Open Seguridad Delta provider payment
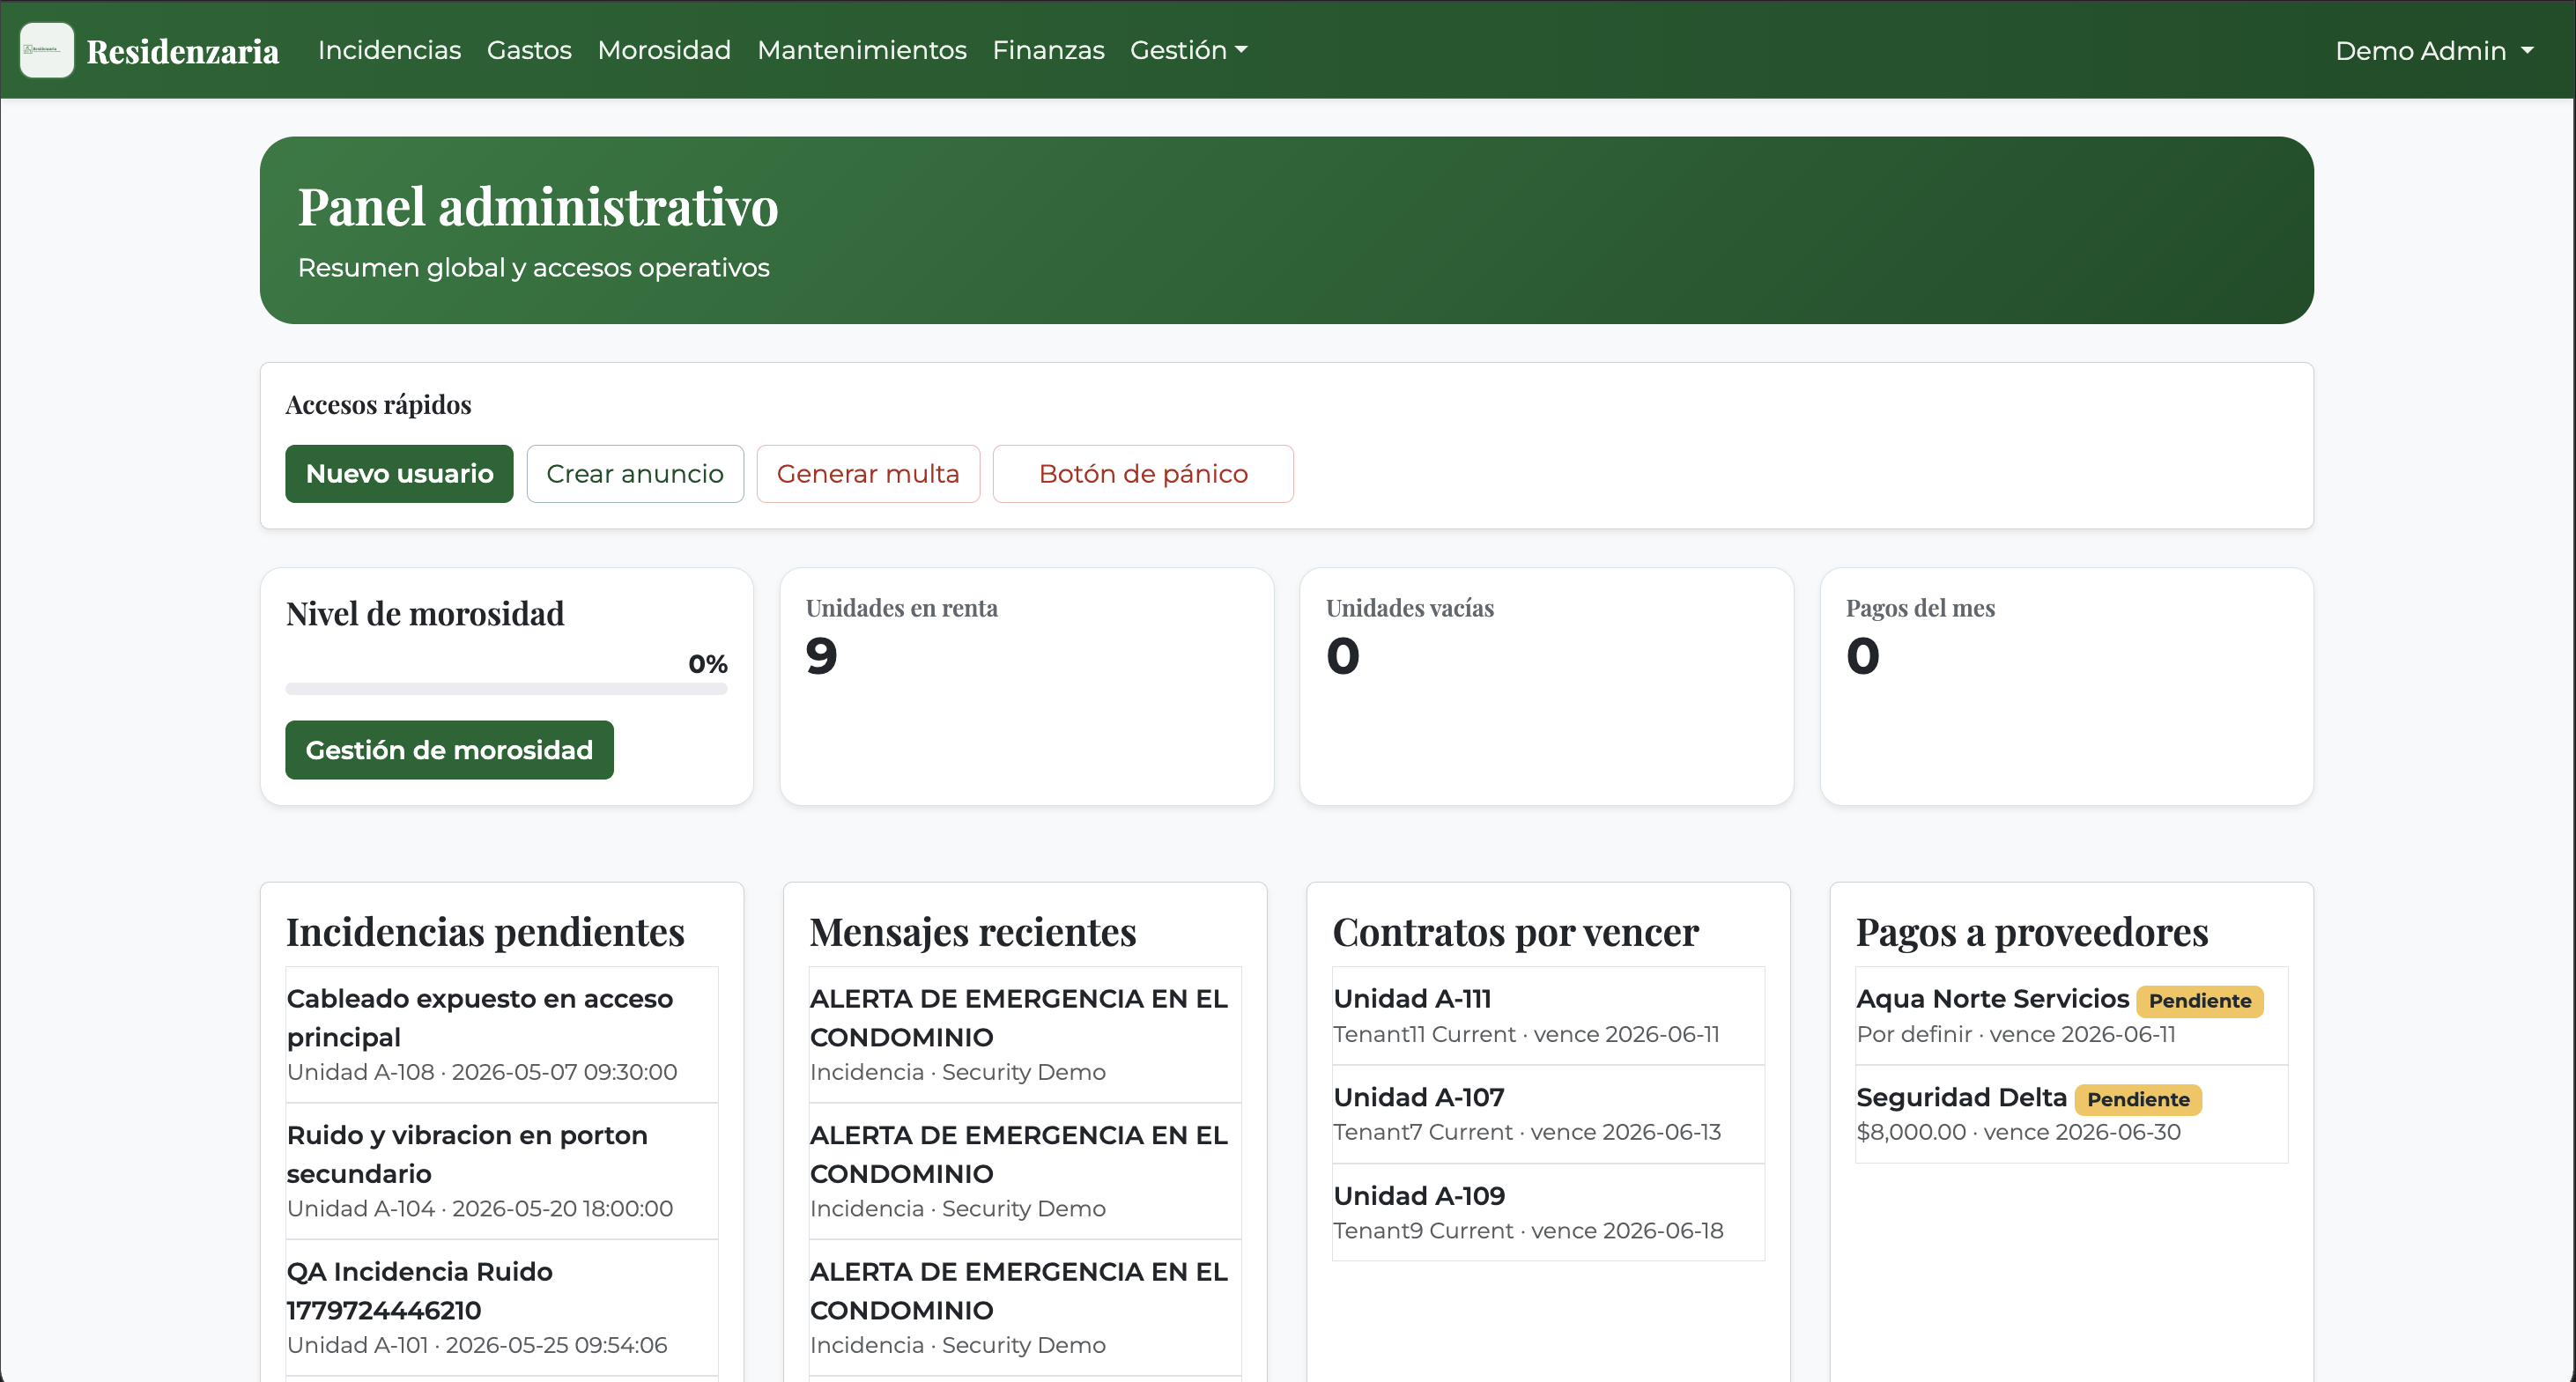Screen dimensions: 2576x1382 (x=2071, y=1114)
